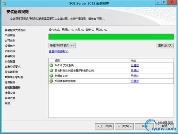This screenshot has height=134, width=178.
Task: Select 安装程序支持规则 step in sidebar
Action: coord(15,30)
